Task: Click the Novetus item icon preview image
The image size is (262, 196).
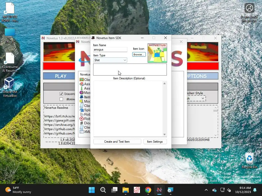Action: 157,53
